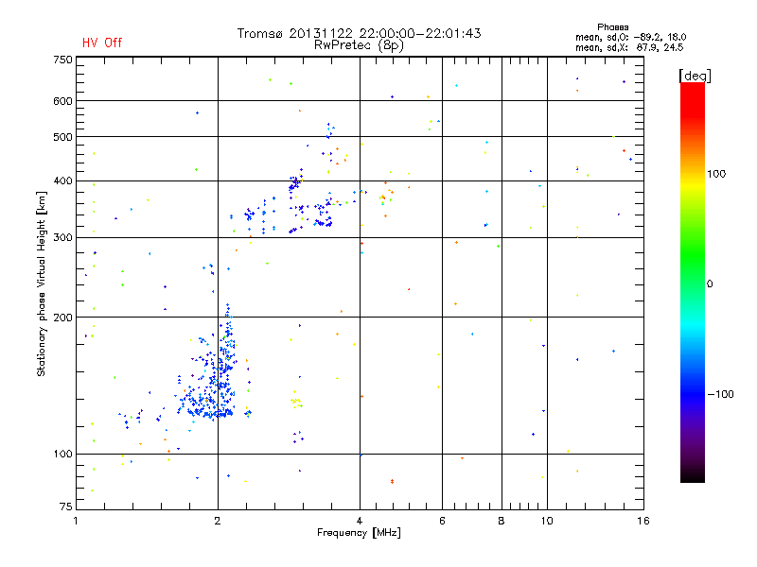
Task: Click the y-axis label '75'
Action: (x=66, y=507)
